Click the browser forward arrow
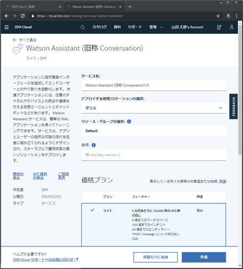 pos(14,16)
